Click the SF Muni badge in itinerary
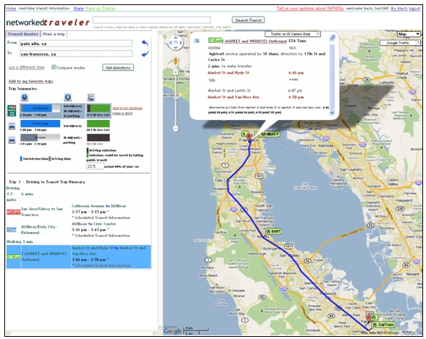Image resolution: width=426 pixels, height=339 pixels. point(14,257)
